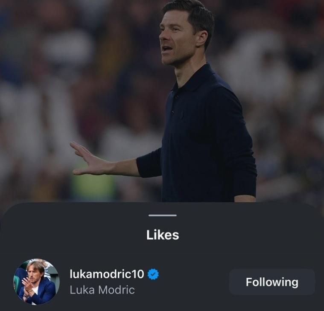
Task: Open the round profile picture of lukamodric10
Action: [x=37, y=282]
